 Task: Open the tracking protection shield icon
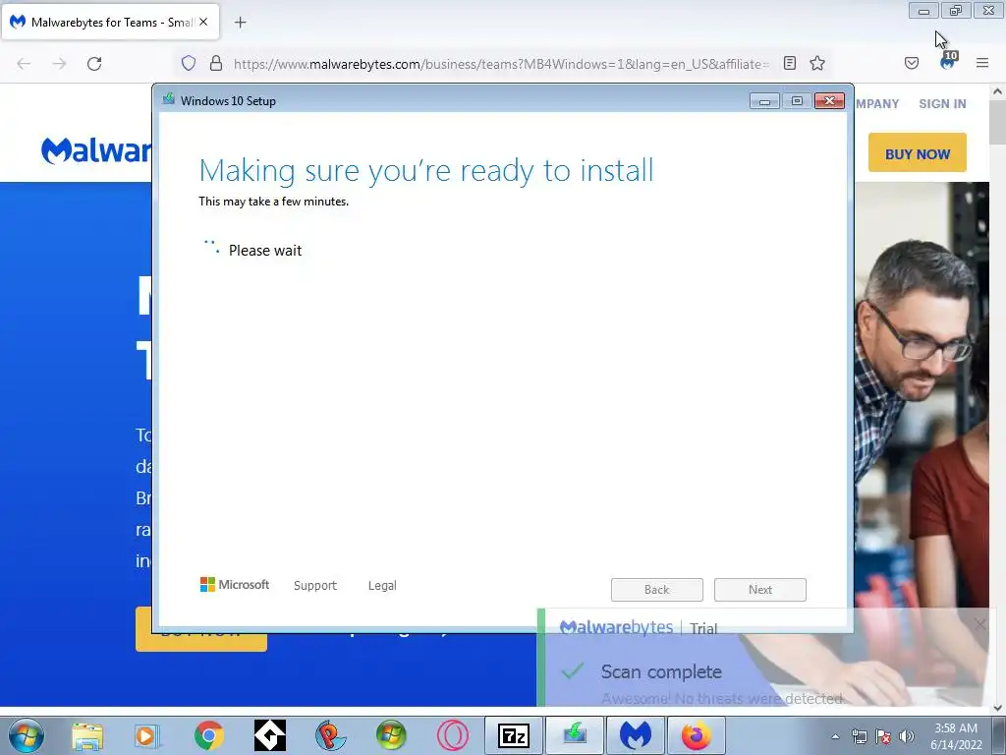pos(188,63)
